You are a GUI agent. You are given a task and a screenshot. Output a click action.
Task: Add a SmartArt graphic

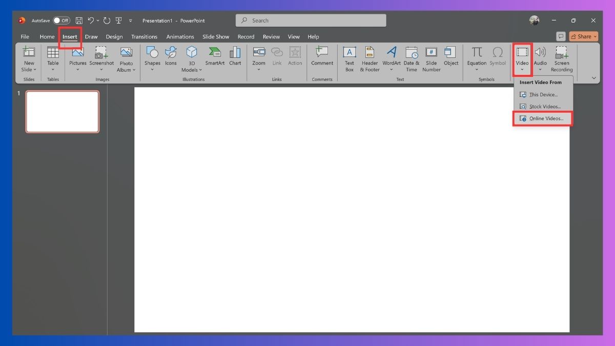tap(215, 56)
